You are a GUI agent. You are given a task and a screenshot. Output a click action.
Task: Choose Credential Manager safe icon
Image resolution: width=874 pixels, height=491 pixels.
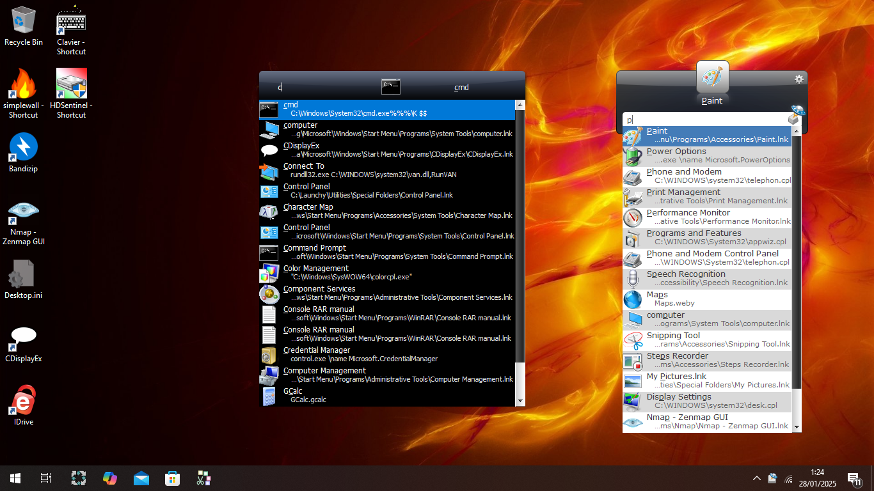tap(269, 355)
